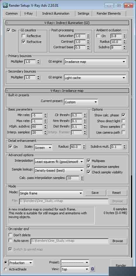
Task: Click the Contrast base value field
Action: point(80,48)
